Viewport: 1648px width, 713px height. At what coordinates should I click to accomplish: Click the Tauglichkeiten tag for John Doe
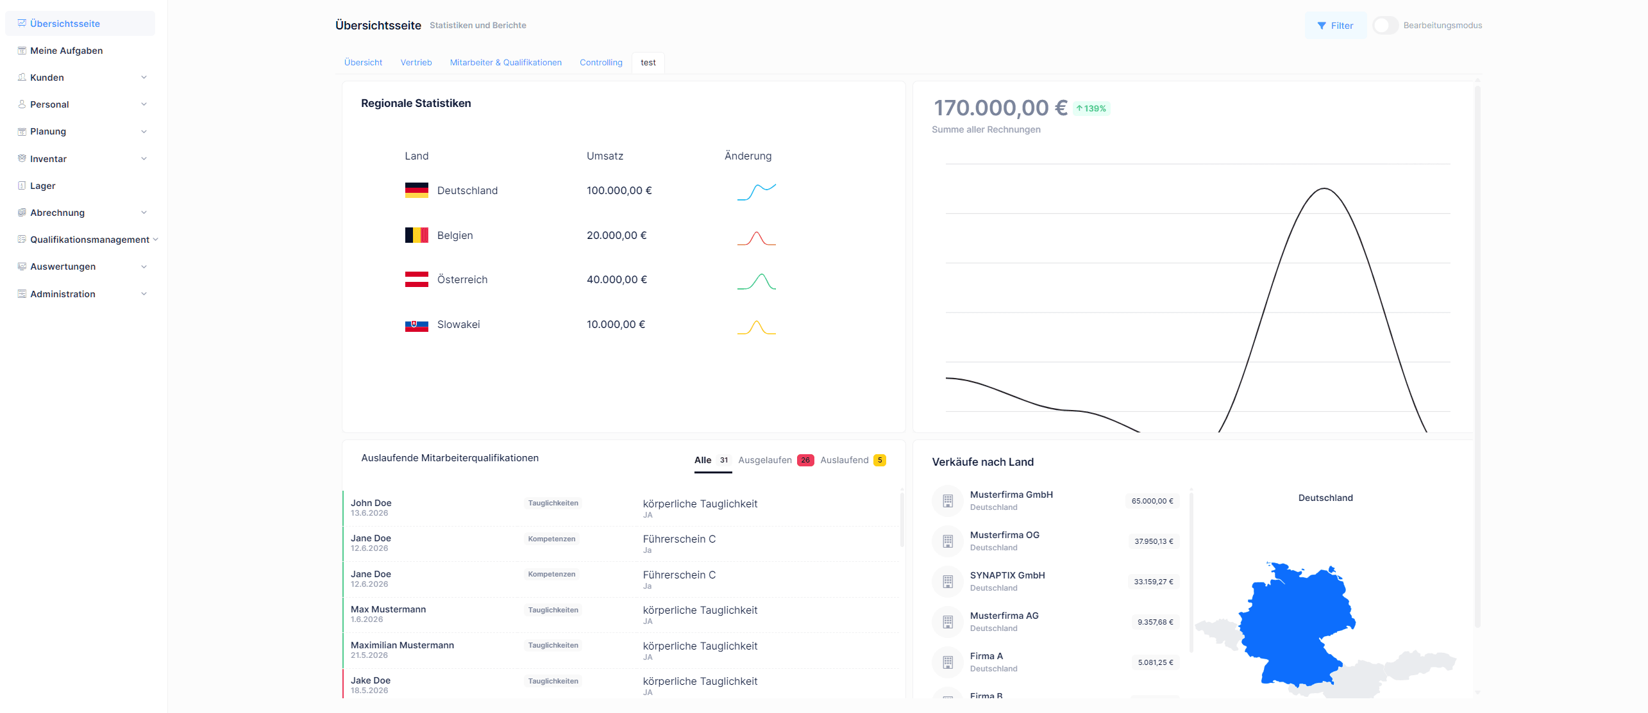(x=553, y=503)
